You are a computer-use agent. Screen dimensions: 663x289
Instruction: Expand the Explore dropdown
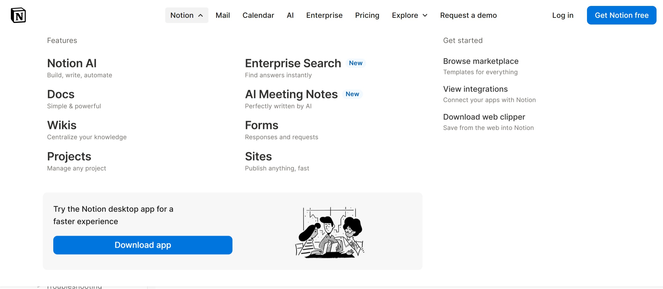click(410, 15)
